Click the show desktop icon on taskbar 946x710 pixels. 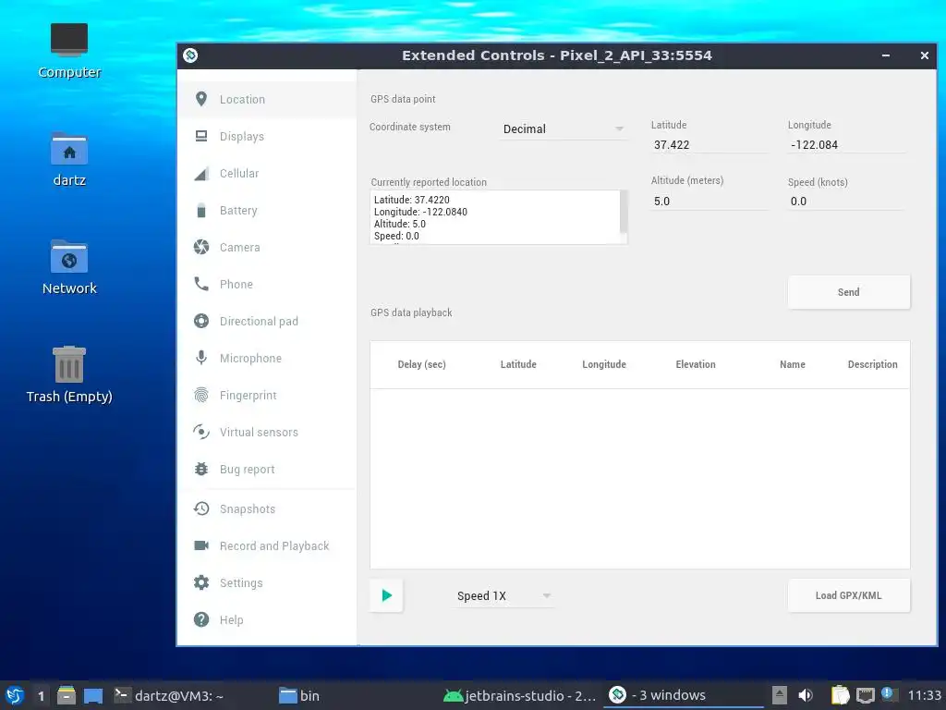(93, 695)
